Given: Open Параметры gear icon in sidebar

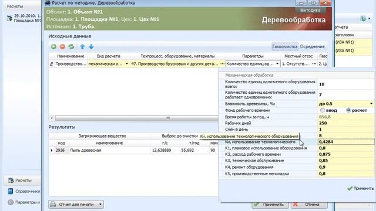Looking at the screenshot, I should pos(11,202).
